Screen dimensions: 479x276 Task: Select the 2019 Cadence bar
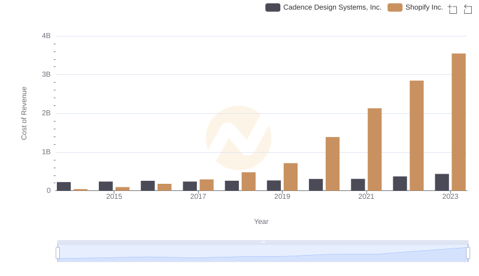tap(274, 186)
